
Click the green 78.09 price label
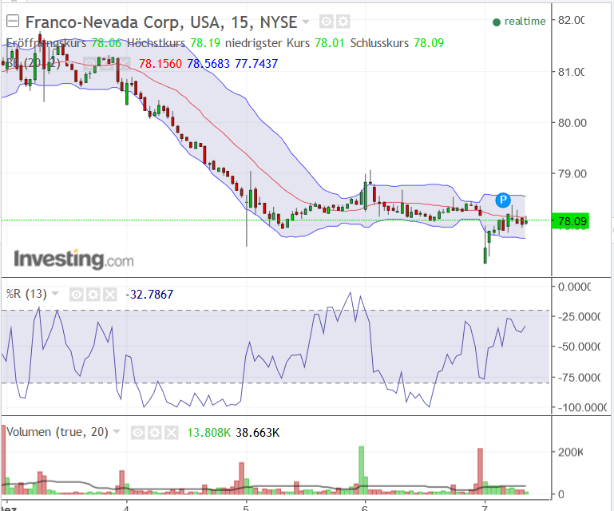click(570, 221)
